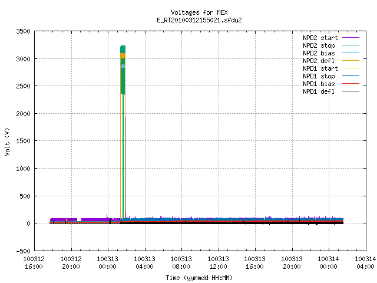The image size is (377, 283).
Task: Click the orange band in the voltage spike
Action: 123,55
